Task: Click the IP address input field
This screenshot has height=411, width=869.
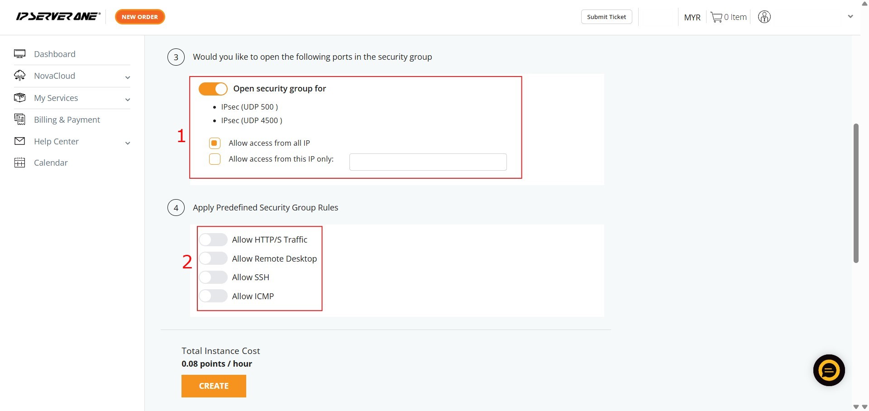Action: [x=428, y=162]
